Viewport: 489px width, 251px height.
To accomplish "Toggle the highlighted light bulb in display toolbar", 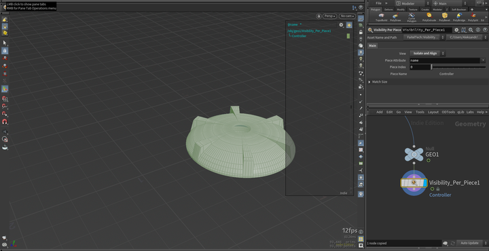I will [x=361, y=52].
